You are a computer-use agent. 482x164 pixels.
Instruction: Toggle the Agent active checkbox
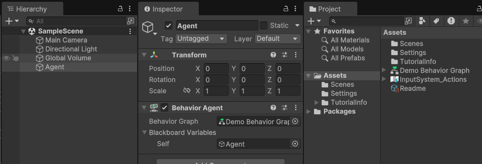coord(168,26)
